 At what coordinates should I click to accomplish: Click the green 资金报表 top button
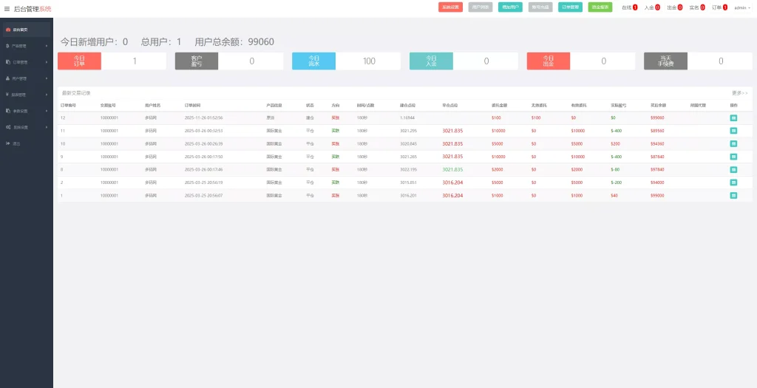point(600,7)
